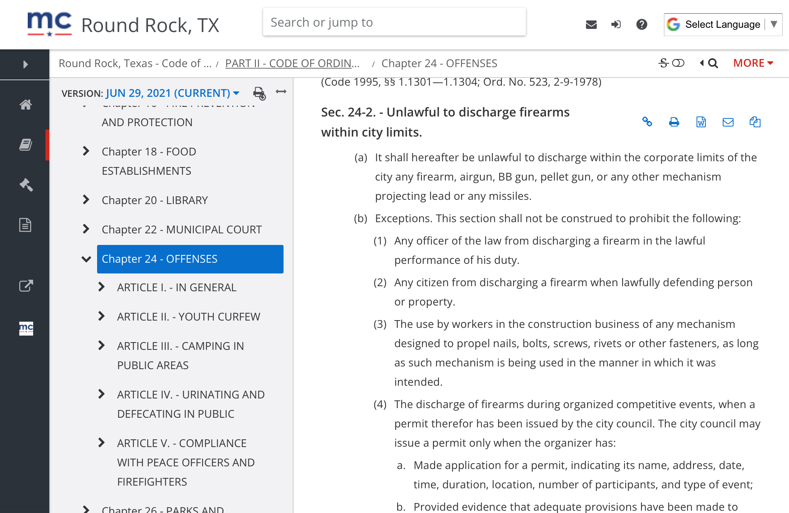Click PART II - CODE OF ORDIN... breadcrumb

292,63
